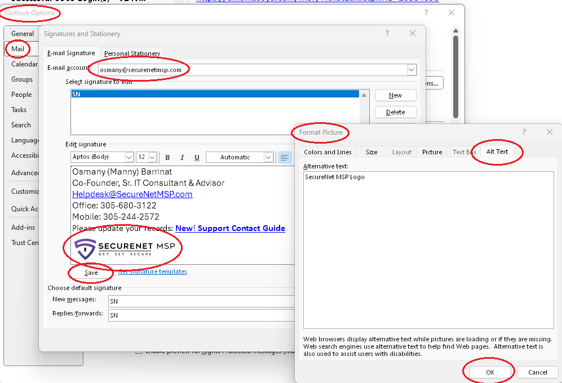The height and width of the screenshot is (383, 562).
Task: Switch to the Picture tab
Action: [432, 152]
